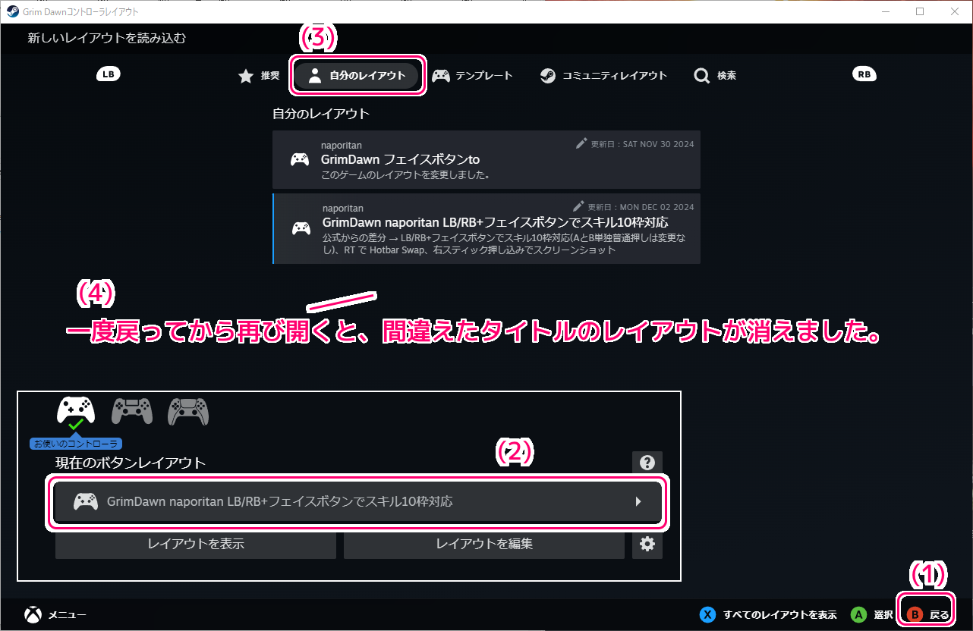
Task: Open the テンプレート tab
Action: tap(472, 76)
